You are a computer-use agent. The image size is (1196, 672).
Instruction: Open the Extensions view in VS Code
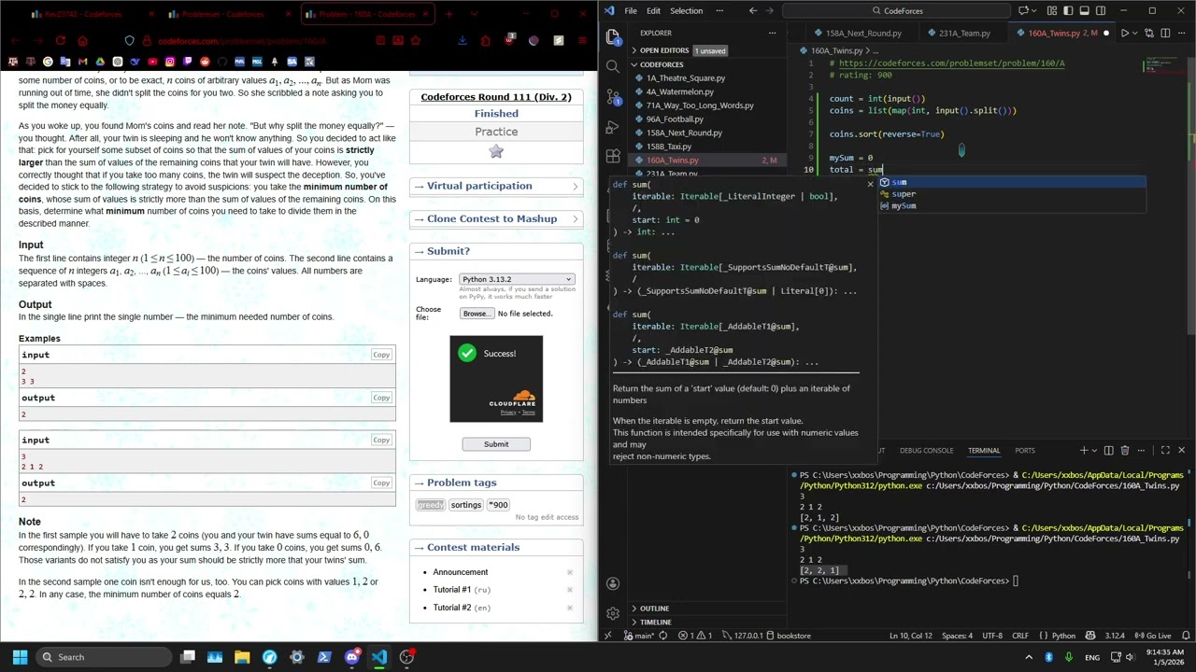tap(613, 156)
